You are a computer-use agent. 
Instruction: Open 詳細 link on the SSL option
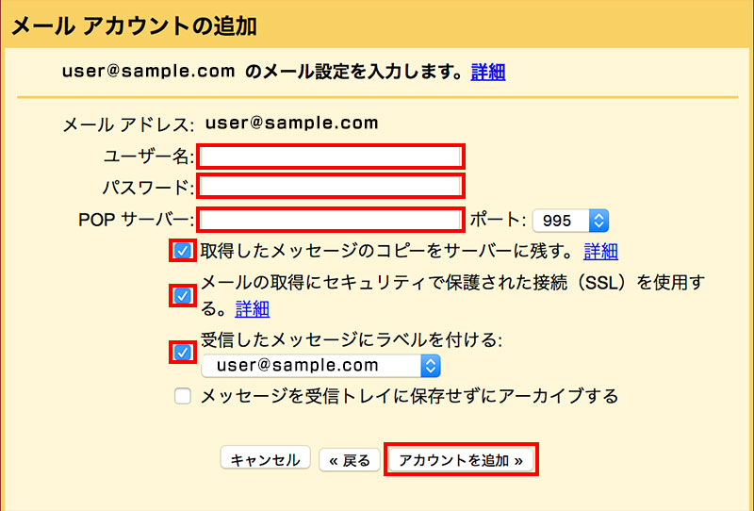coord(253,308)
